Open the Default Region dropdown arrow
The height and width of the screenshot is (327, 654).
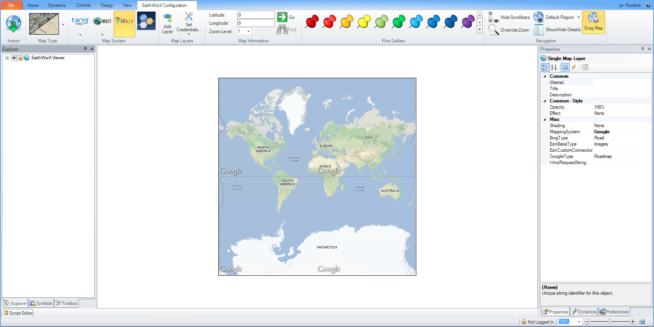click(x=579, y=17)
